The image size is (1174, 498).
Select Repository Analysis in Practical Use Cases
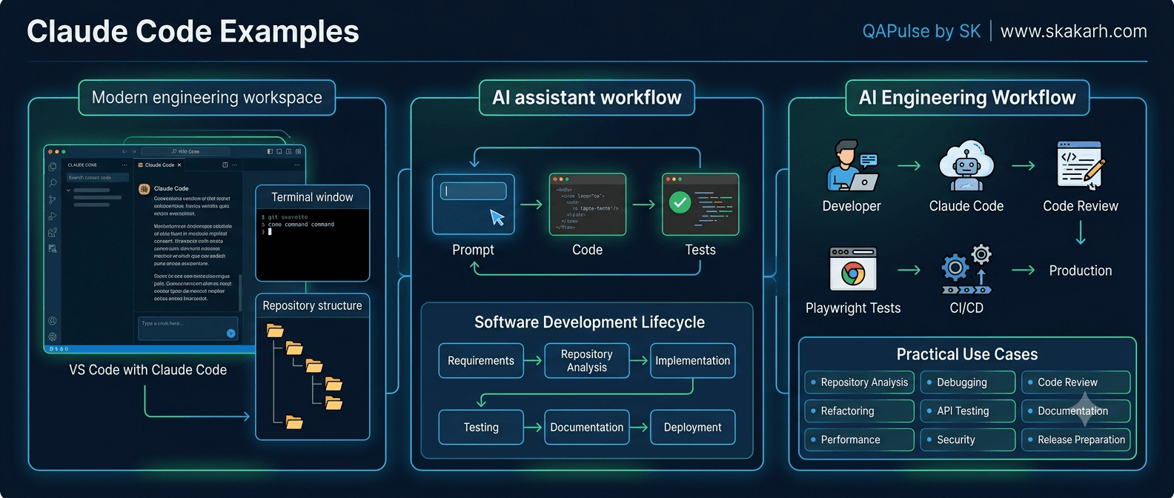coord(860,382)
